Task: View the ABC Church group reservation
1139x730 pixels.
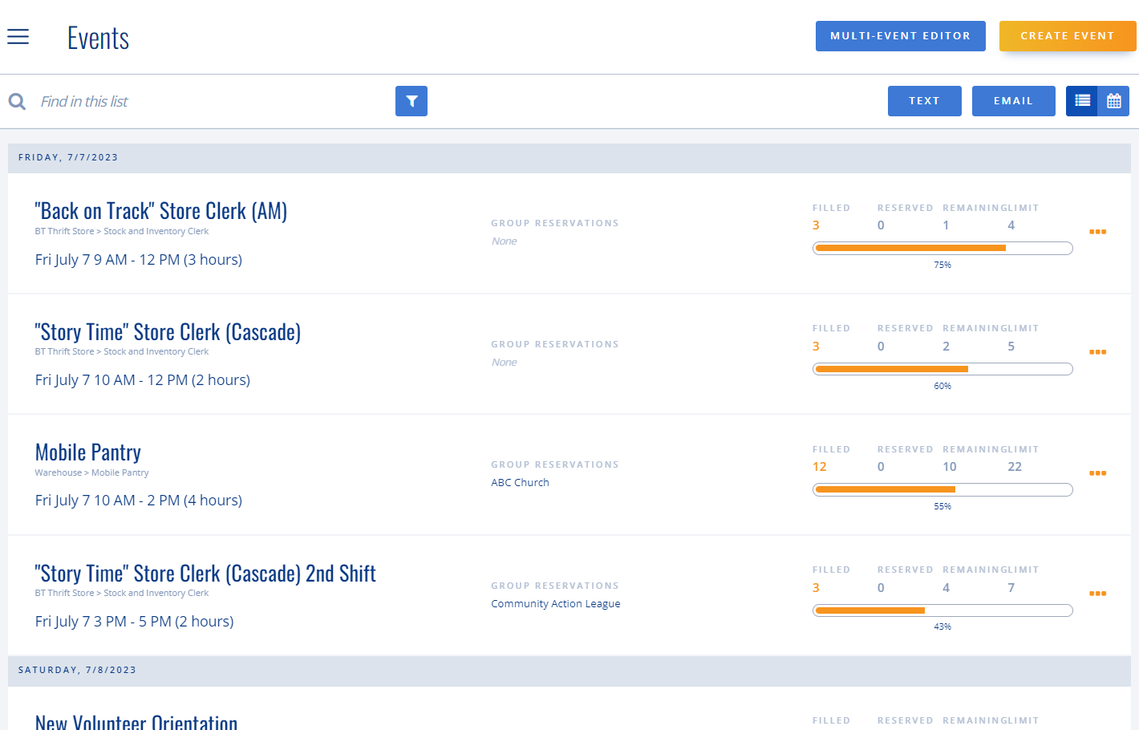Action: 520,482
